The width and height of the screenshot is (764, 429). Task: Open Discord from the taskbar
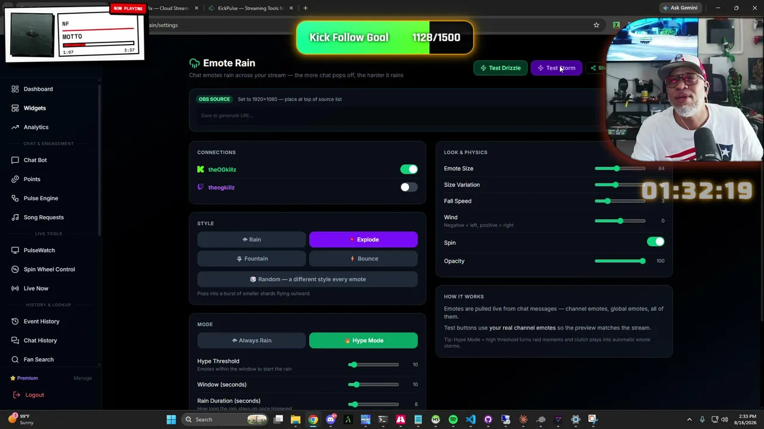pos(331,419)
